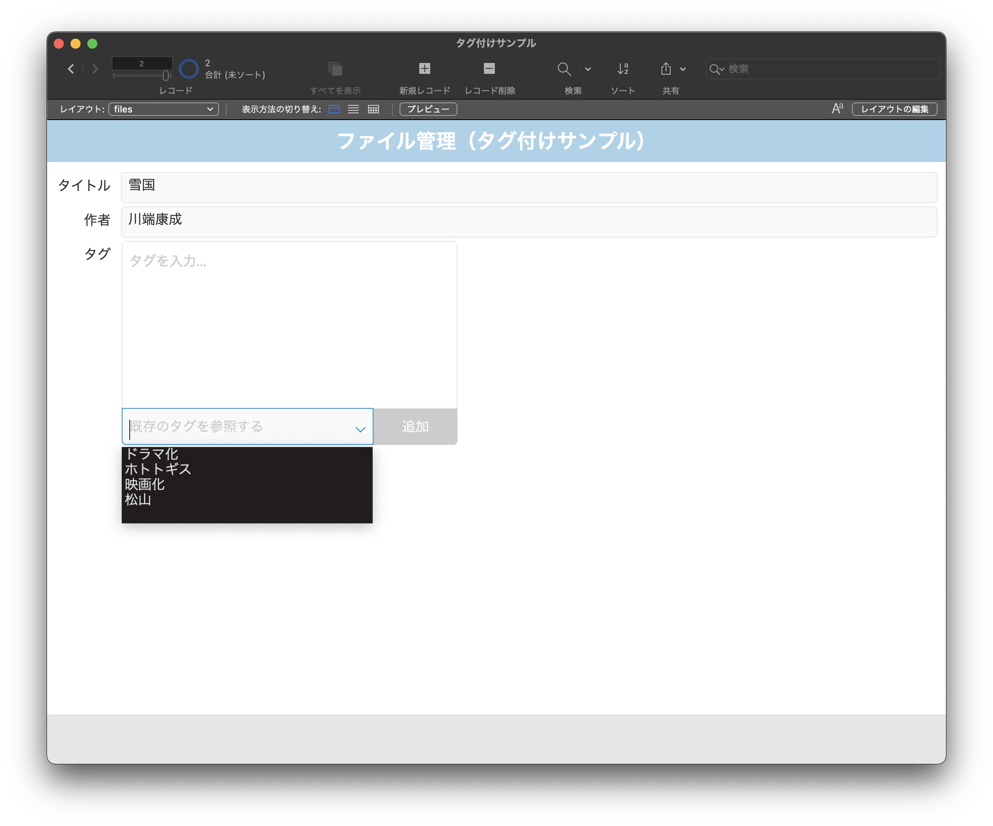Click the 追加 button
This screenshot has height=826, width=993.
(x=415, y=426)
